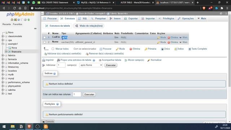The image size is (231, 130).
Task: Open the Exportar tab
Action: click(x=131, y=18)
